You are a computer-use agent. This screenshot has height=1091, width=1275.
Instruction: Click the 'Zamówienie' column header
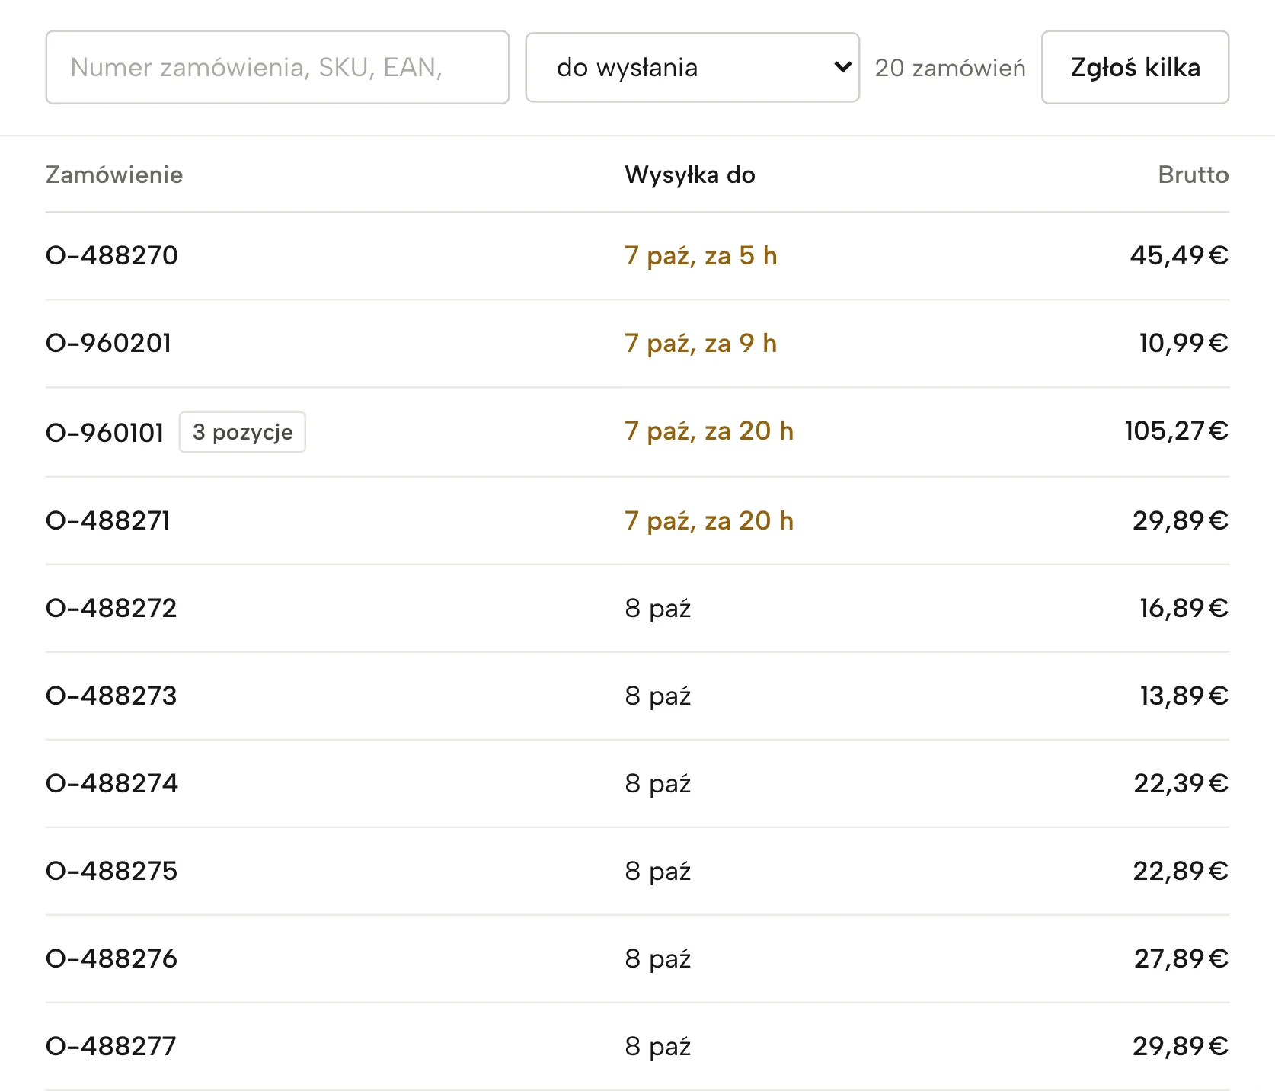click(114, 174)
